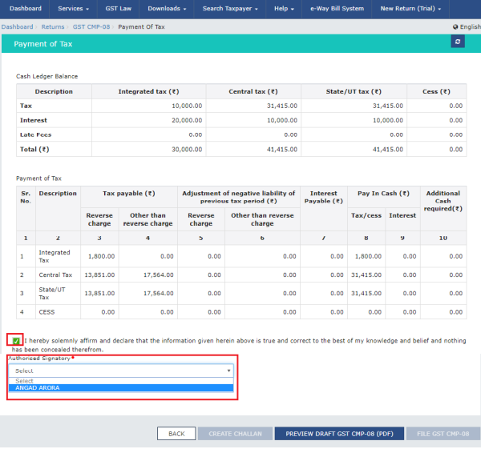Open e-Way Bill System from navbar
Viewport: 481px width, 449px height.
tap(338, 9)
